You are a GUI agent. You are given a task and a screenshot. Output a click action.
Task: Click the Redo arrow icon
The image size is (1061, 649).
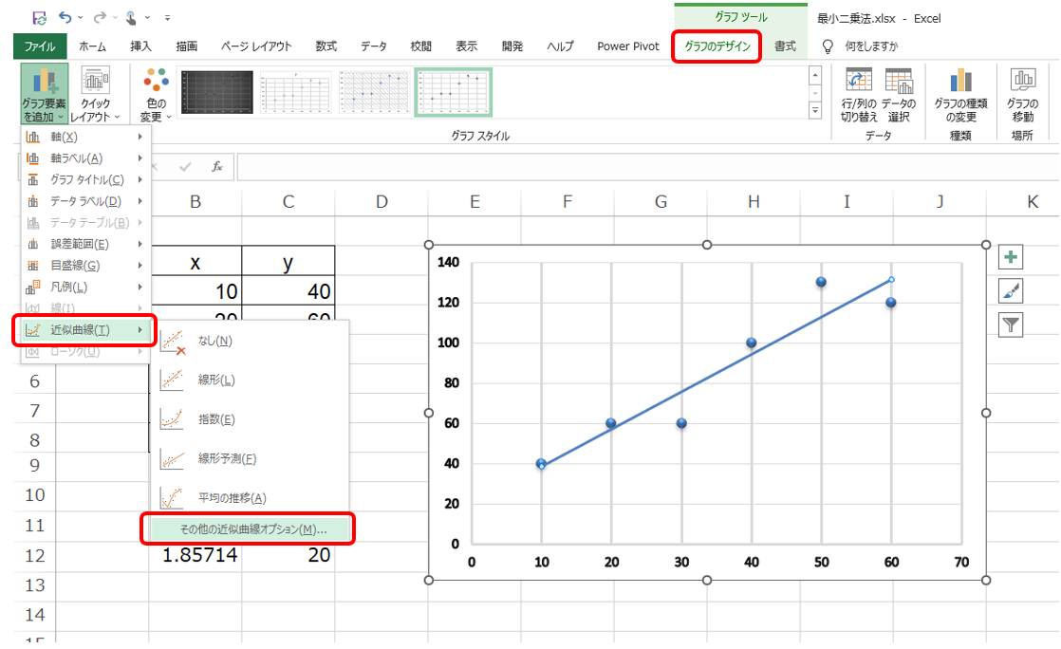(100, 18)
